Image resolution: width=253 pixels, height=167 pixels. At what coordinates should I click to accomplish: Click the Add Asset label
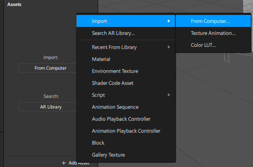coord(79,163)
